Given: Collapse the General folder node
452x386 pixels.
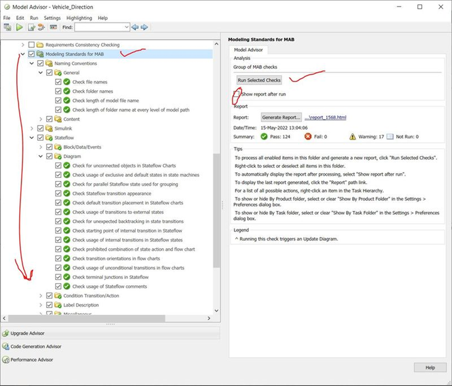Looking at the screenshot, I should (41, 73).
